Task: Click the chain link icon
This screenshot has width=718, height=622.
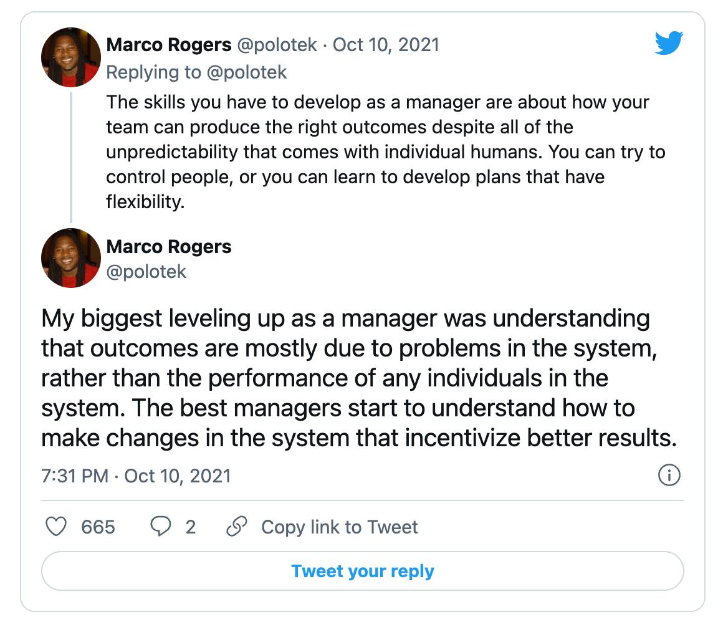Action: (237, 526)
